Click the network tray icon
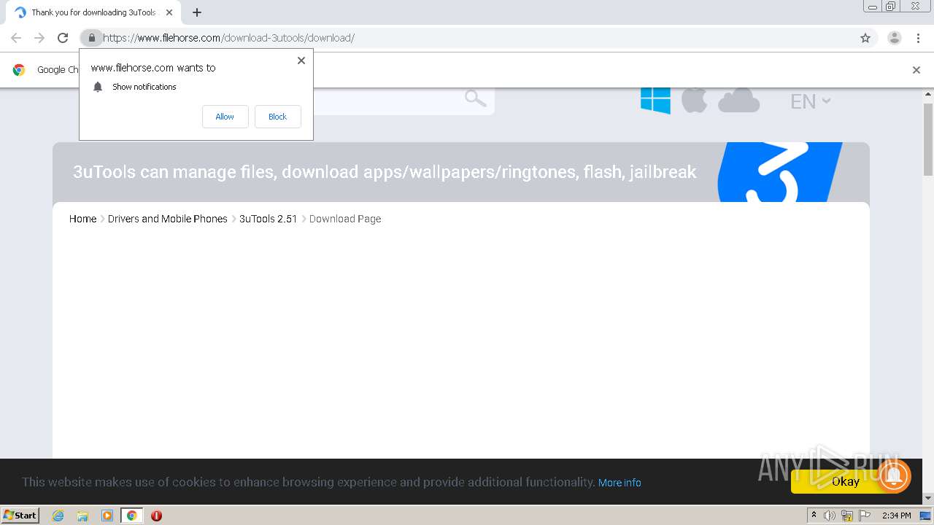Viewport: 934px width, 525px height. pos(847,516)
